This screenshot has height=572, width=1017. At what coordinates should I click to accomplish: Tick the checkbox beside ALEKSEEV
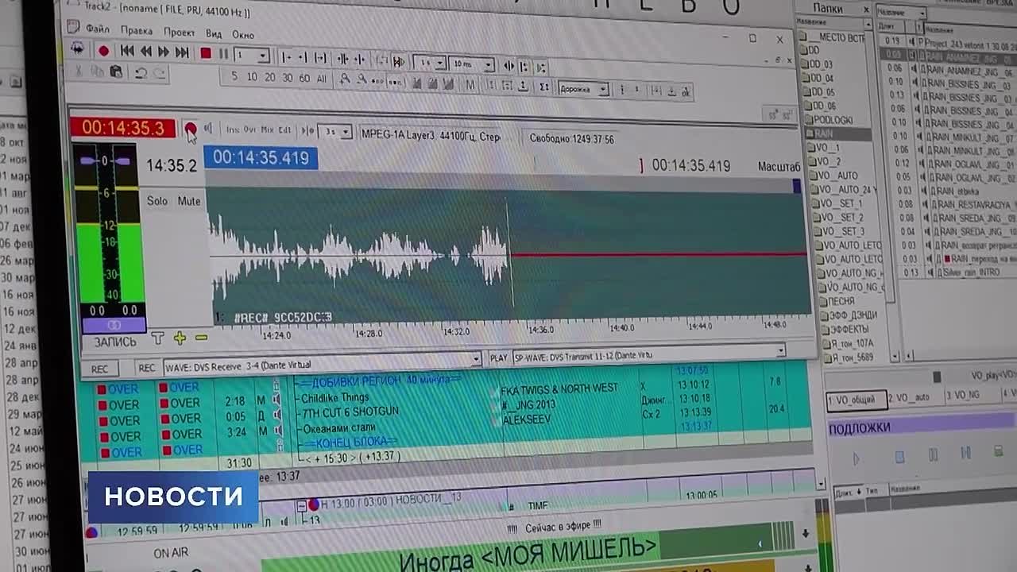click(496, 420)
